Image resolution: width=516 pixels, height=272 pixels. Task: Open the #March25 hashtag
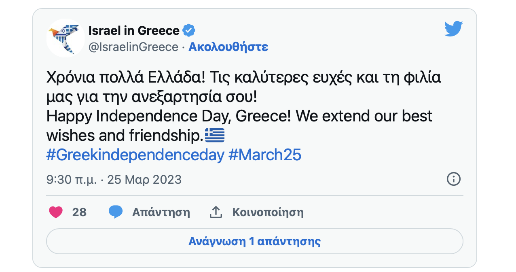pyautogui.click(x=265, y=155)
